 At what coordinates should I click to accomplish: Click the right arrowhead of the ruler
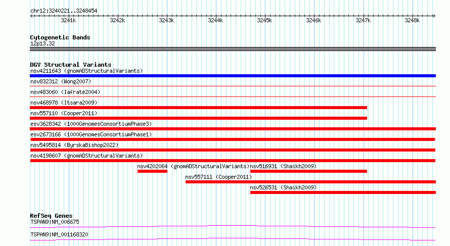coord(434,16)
